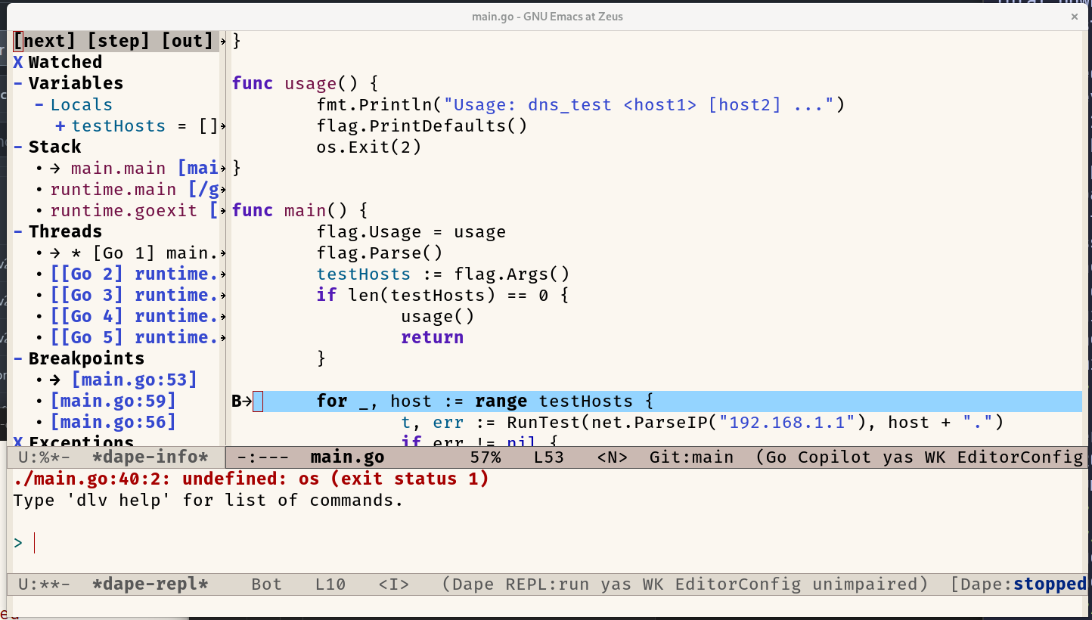Click the highlighted for range testHosts line
Screen dimensions: 1092x620
pos(656,401)
